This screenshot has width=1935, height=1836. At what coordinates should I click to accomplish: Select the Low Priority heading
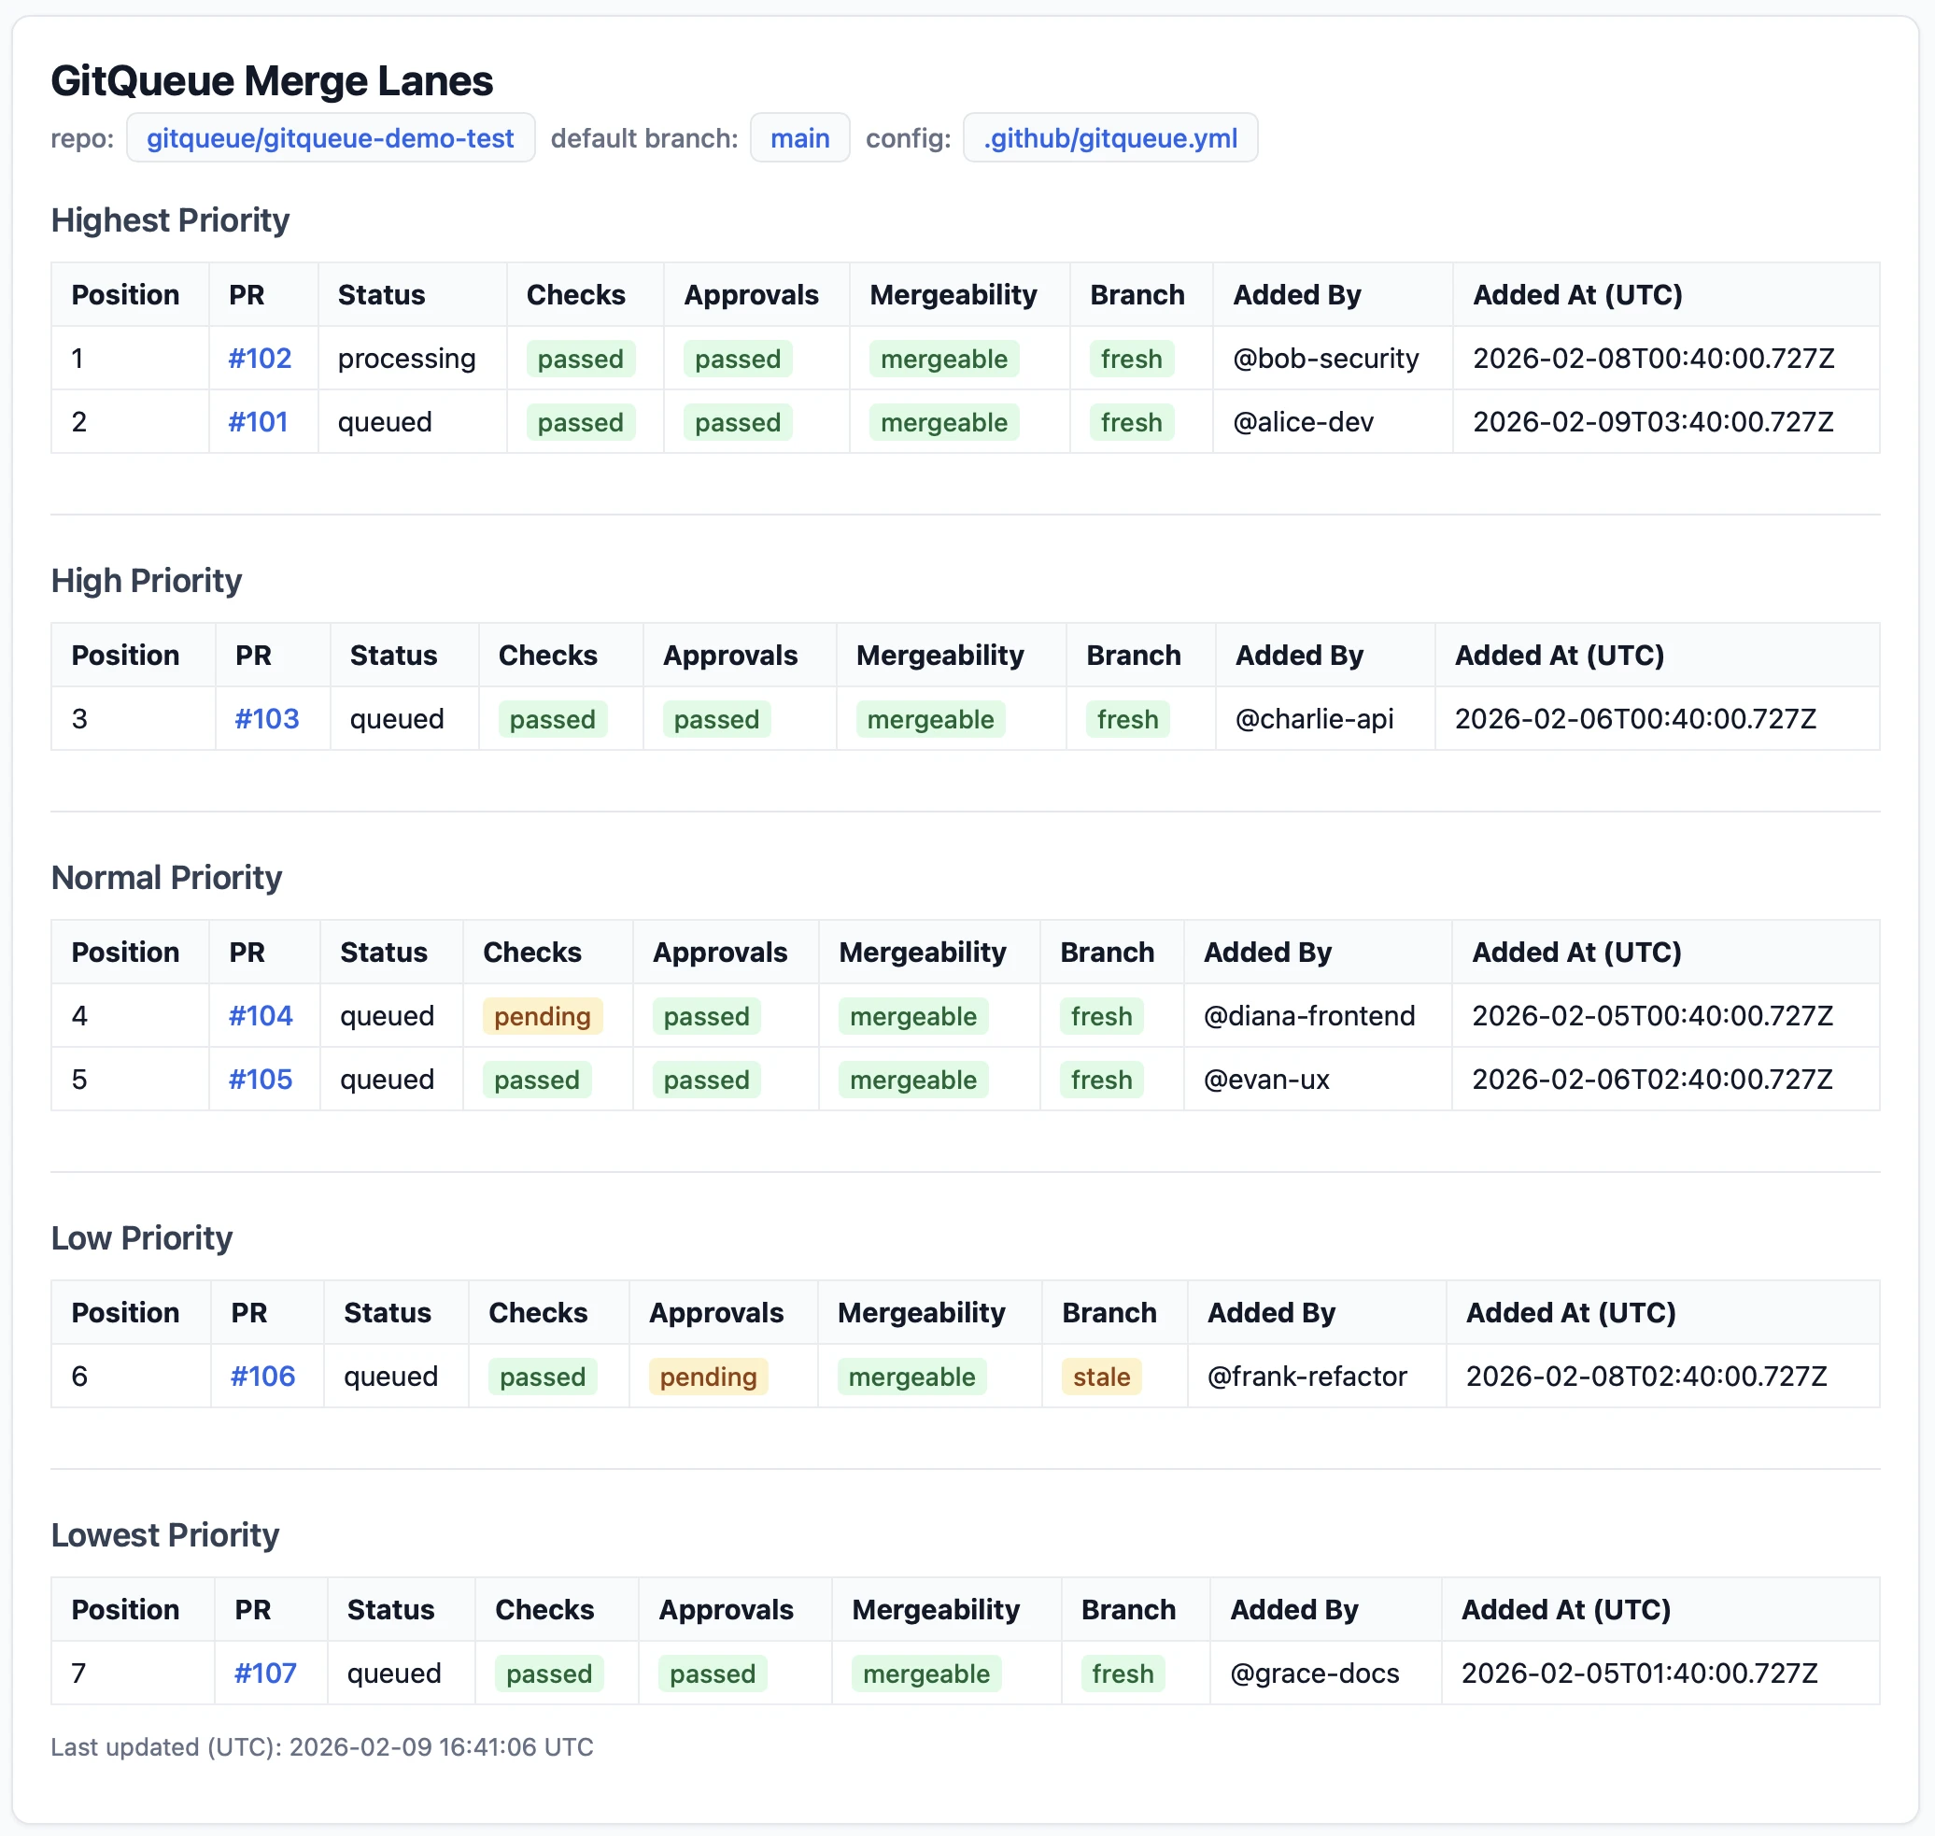[142, 1238]
